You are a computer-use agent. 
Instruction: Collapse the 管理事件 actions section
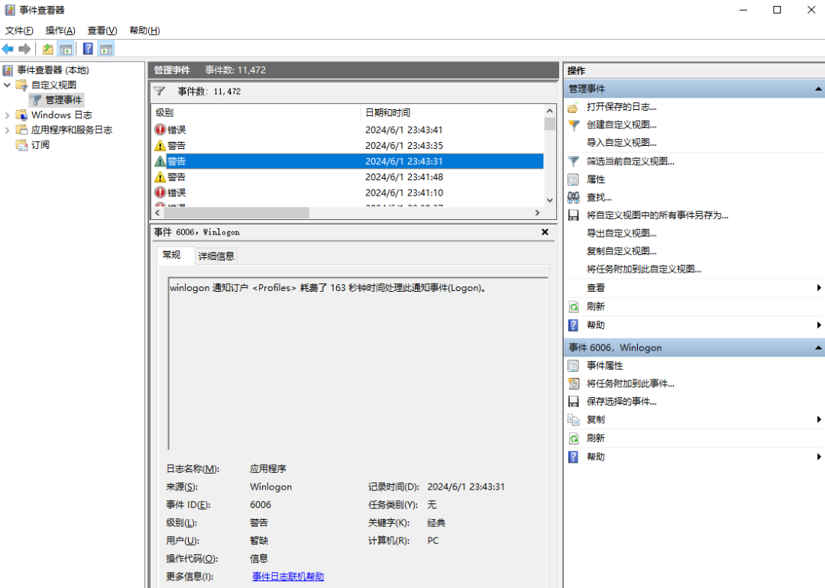click(818, 89)
